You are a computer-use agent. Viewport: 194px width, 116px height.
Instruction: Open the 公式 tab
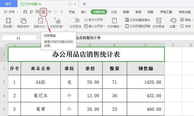click(x=114, y=12)
